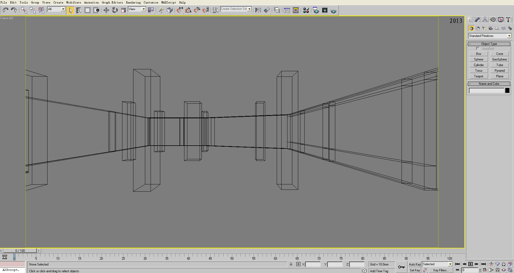The width and height of the screenshot is (514, 273).
Task: Open the Utilities hammer panel tab
Action: [508, 20]
